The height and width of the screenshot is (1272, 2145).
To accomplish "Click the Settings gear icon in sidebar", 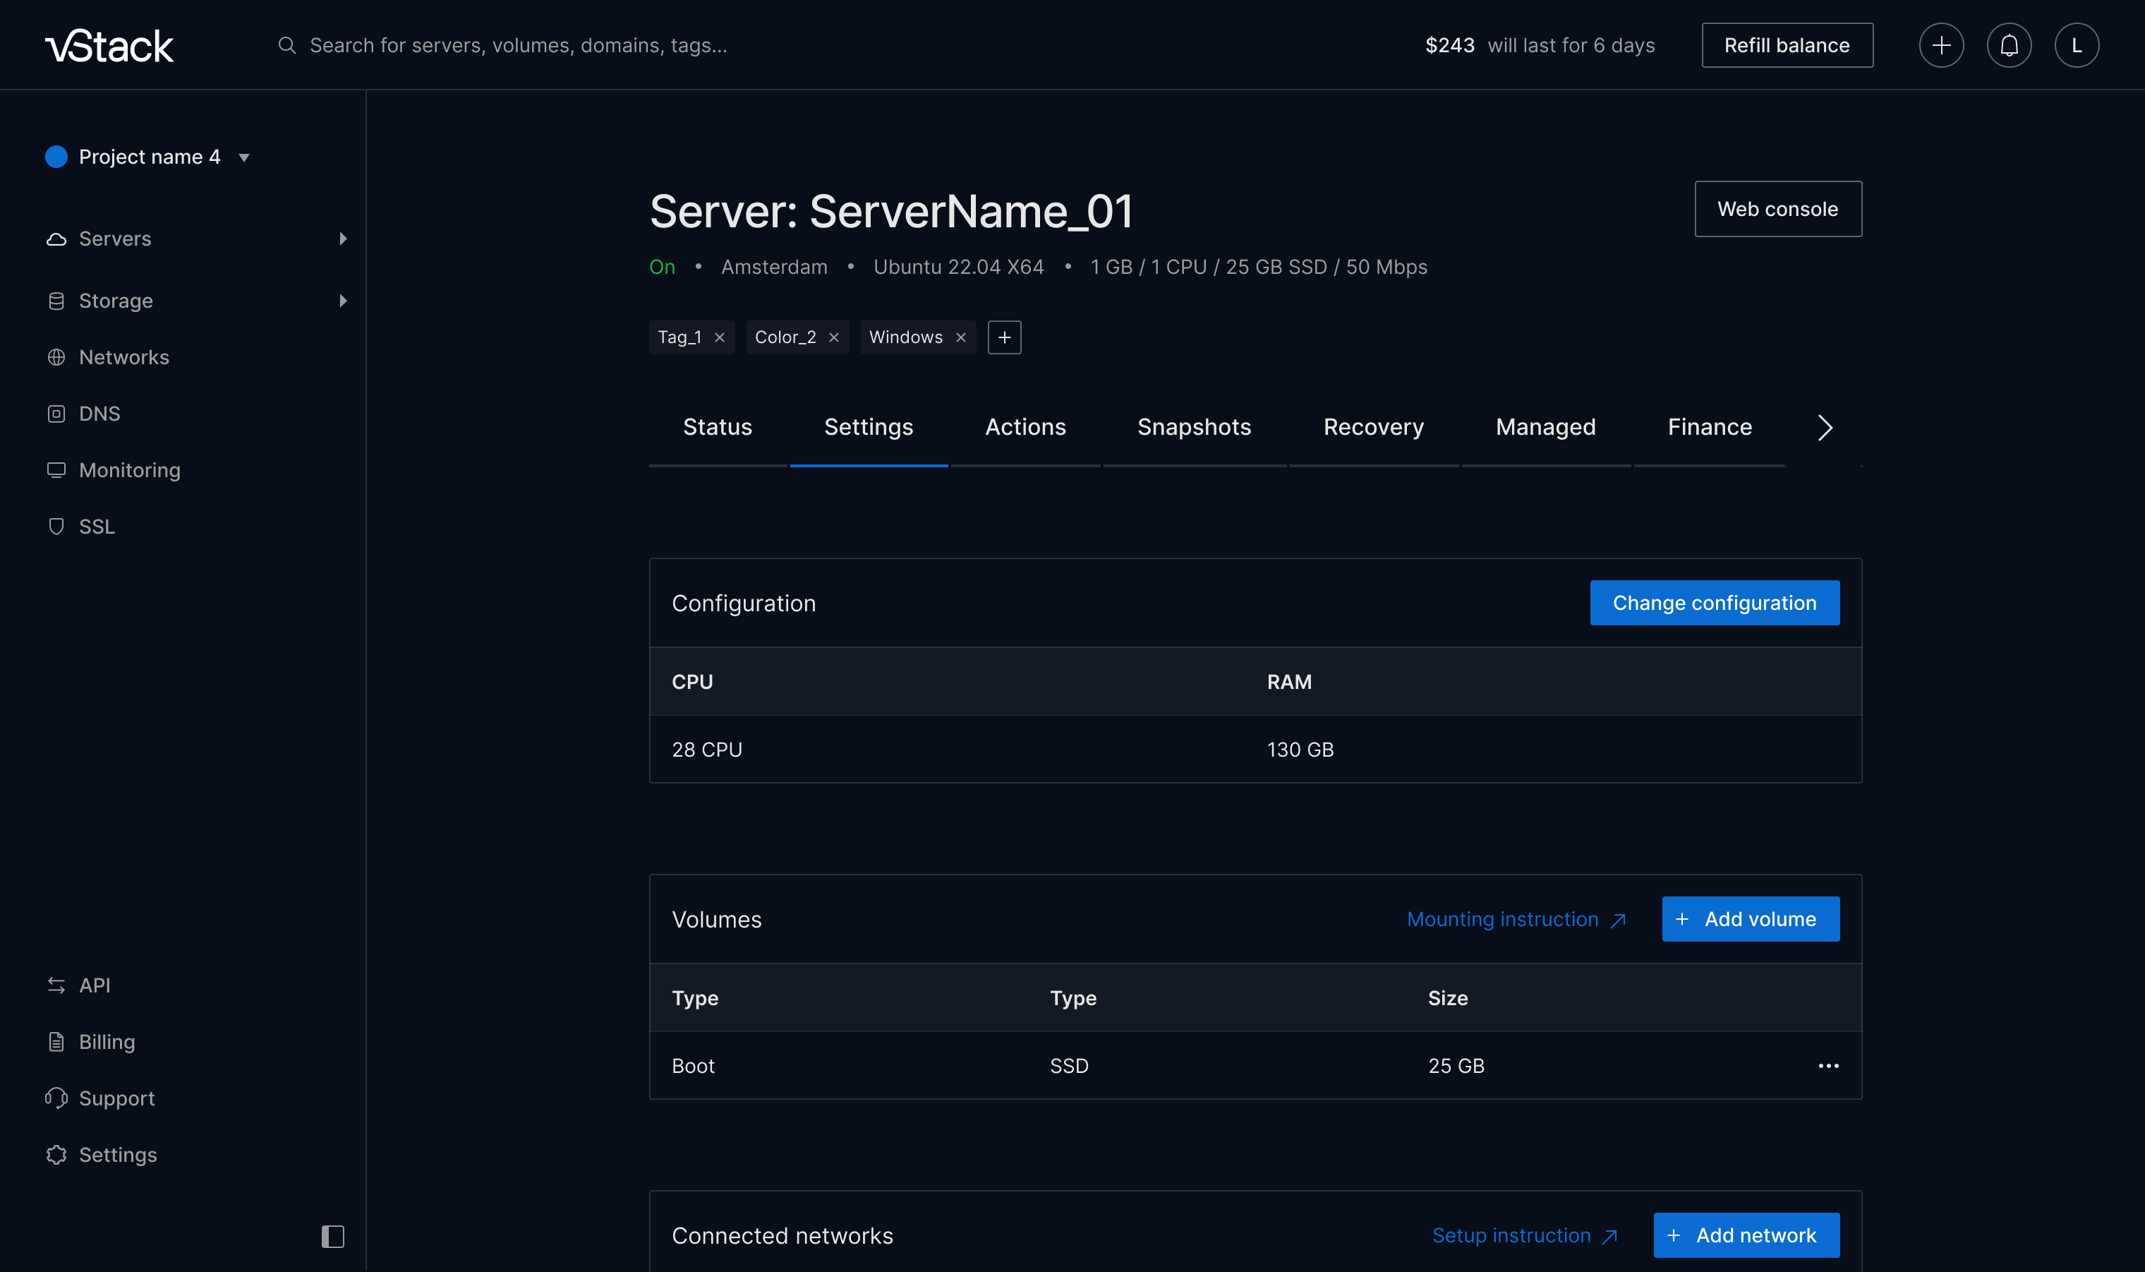I will click(56, 1156).
